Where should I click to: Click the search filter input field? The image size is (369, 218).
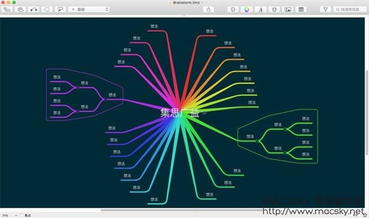pyautogui.click(x=350, y=9)
